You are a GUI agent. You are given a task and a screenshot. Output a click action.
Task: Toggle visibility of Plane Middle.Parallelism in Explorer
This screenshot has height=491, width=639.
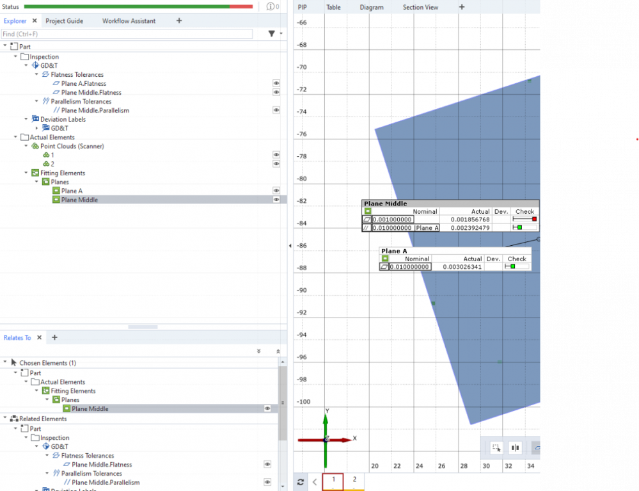276,110
